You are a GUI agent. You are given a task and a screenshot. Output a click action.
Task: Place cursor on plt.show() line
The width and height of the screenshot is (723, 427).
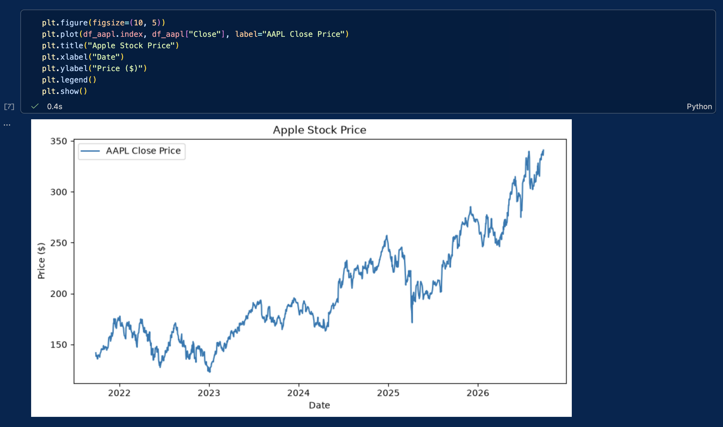pos(64,91)
